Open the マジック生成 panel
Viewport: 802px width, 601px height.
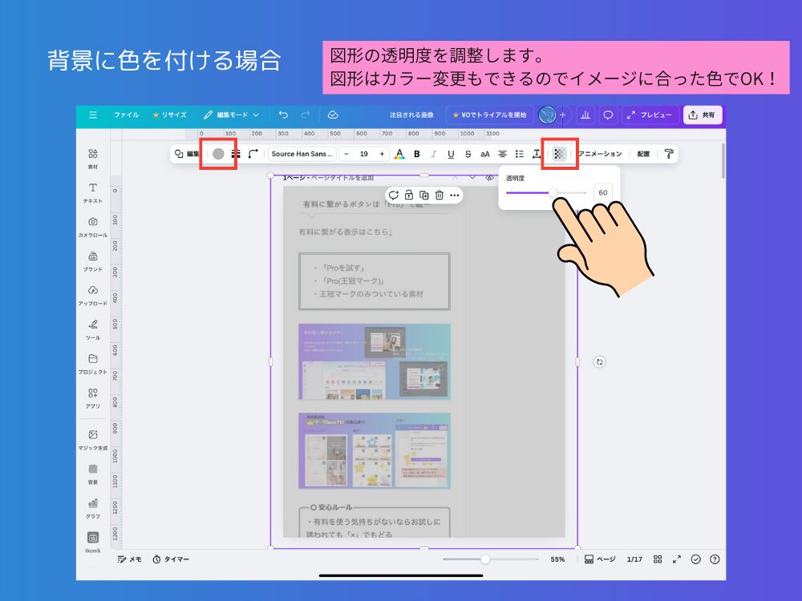click(92, 438)
